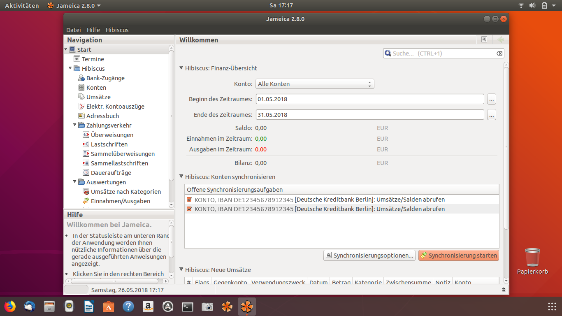Image resolution: width=562 pixels, height=316 pixels.
Task: Open the Terminal from the dock
Action: [188, 307]
